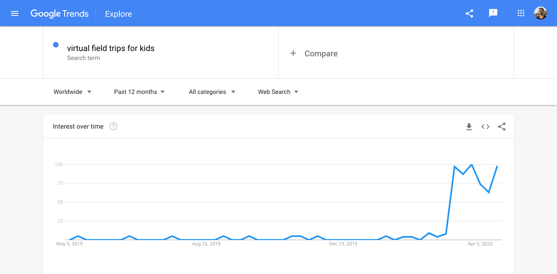Screen dimensions: 557x274
Task: Download the Interest over time data
Action: coord(469,127)
